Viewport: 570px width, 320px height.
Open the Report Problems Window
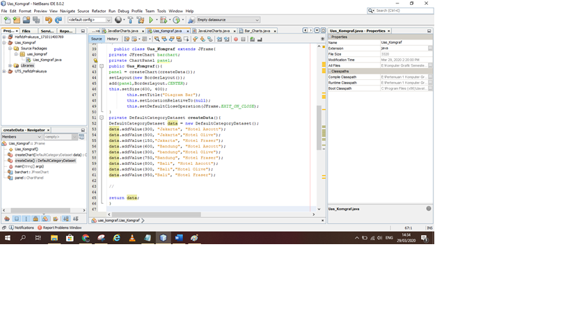(59, 227)
